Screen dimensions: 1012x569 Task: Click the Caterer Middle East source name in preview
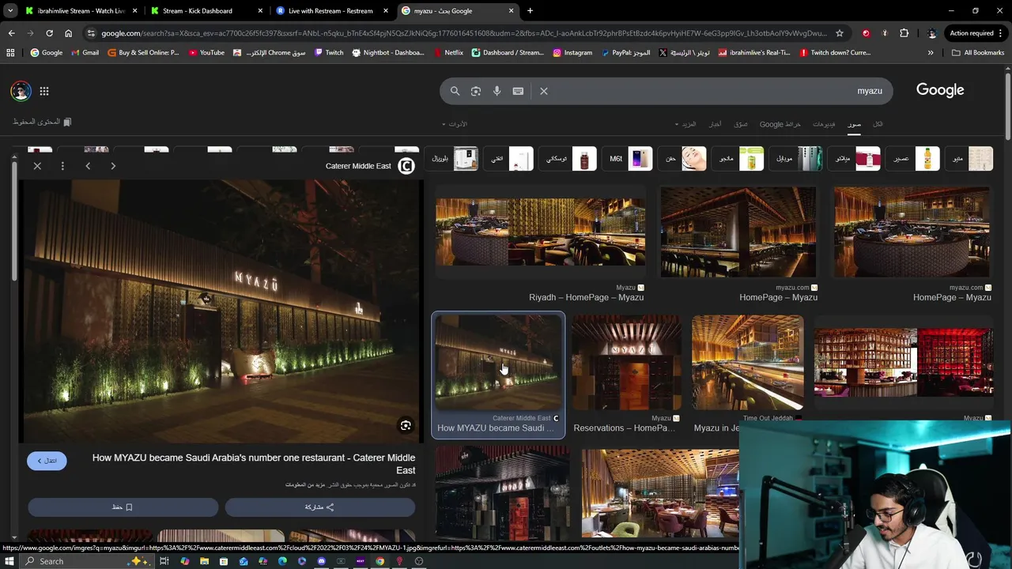[x=358, y=166]
